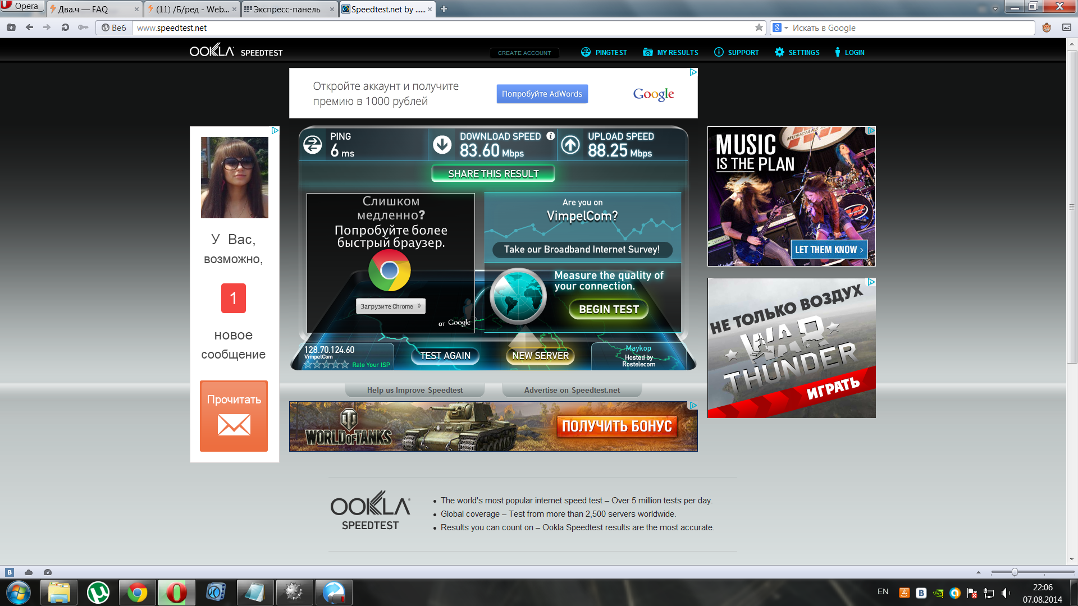The image size is (1078, 606).
Task: Click the download speed info icon
Action: coord(551,136)
